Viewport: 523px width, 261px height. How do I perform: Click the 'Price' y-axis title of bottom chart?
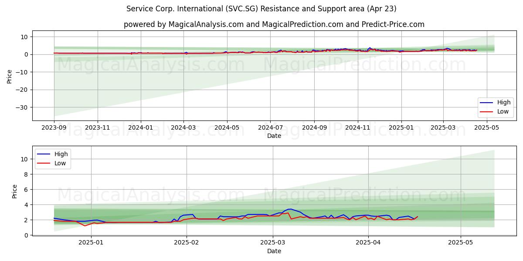click(x=15, y=191)
